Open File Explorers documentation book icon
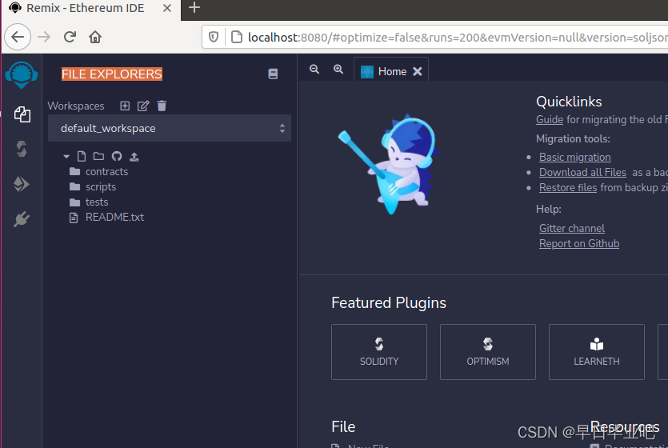Viewport: 668px width, 448px height. click(x=273, y=74)
